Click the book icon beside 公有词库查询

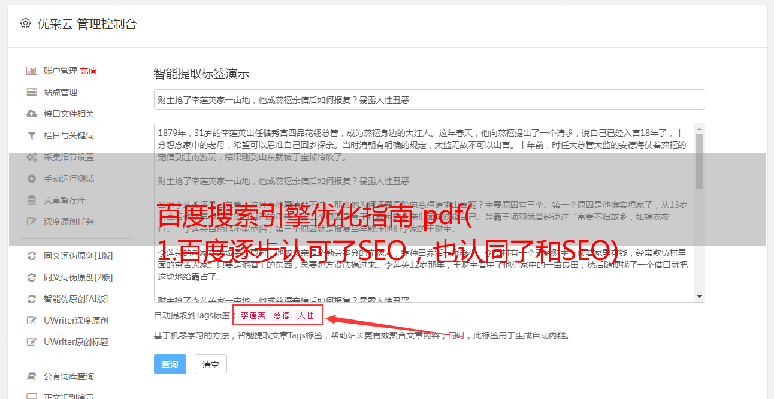[x=32, y=376]
